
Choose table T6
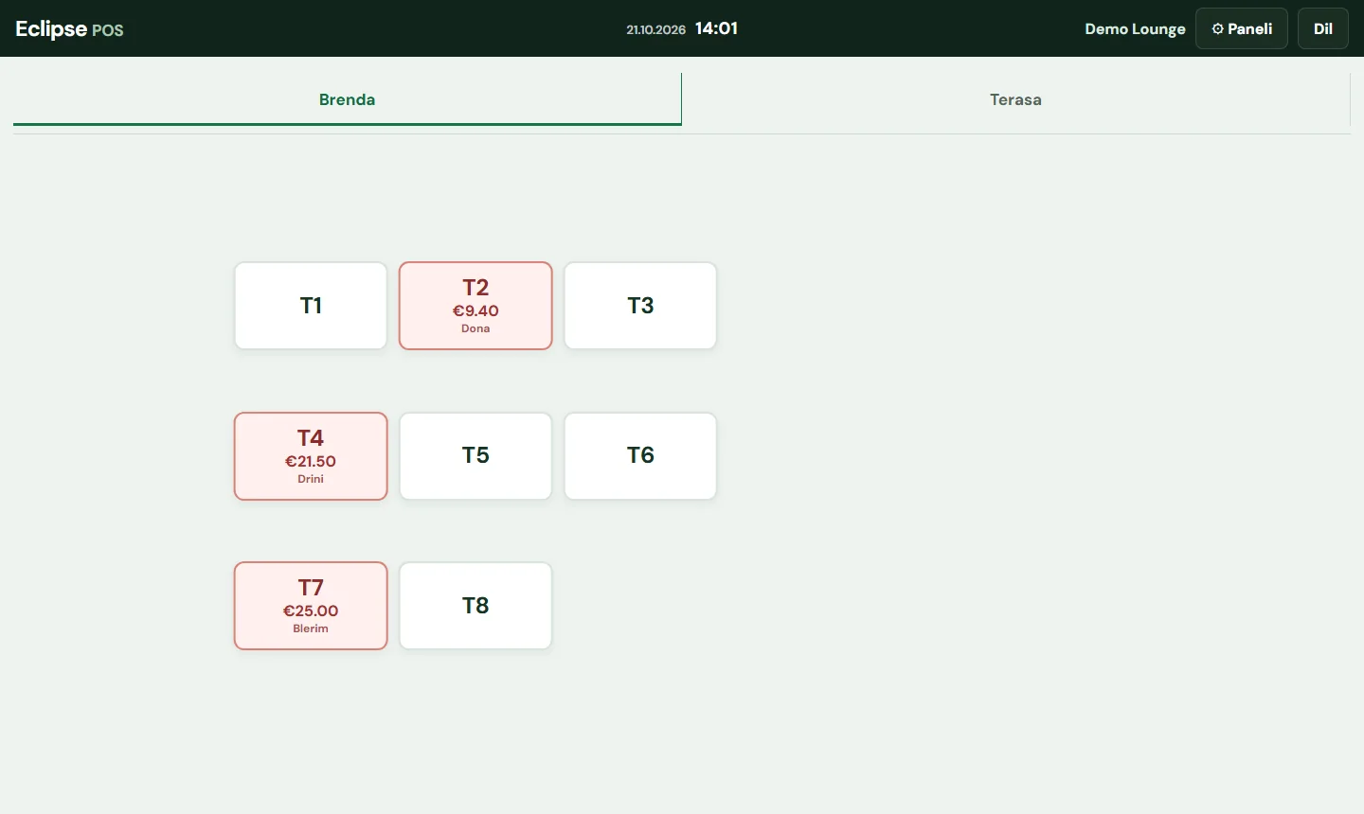[640, 456]
